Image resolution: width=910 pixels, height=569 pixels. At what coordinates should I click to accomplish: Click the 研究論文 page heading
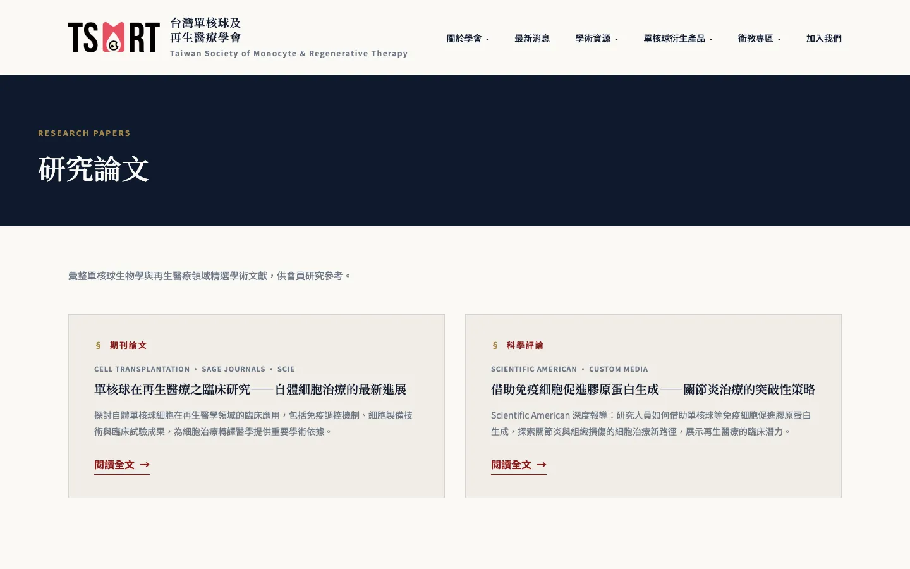[x=94, y=169]
